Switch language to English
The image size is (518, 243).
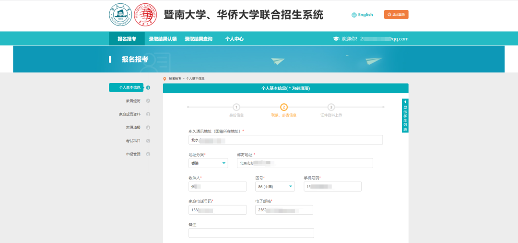(365, 15)
